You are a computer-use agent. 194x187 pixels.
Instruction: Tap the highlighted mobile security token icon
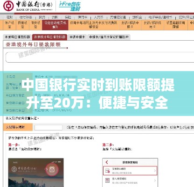coord(52,169)
